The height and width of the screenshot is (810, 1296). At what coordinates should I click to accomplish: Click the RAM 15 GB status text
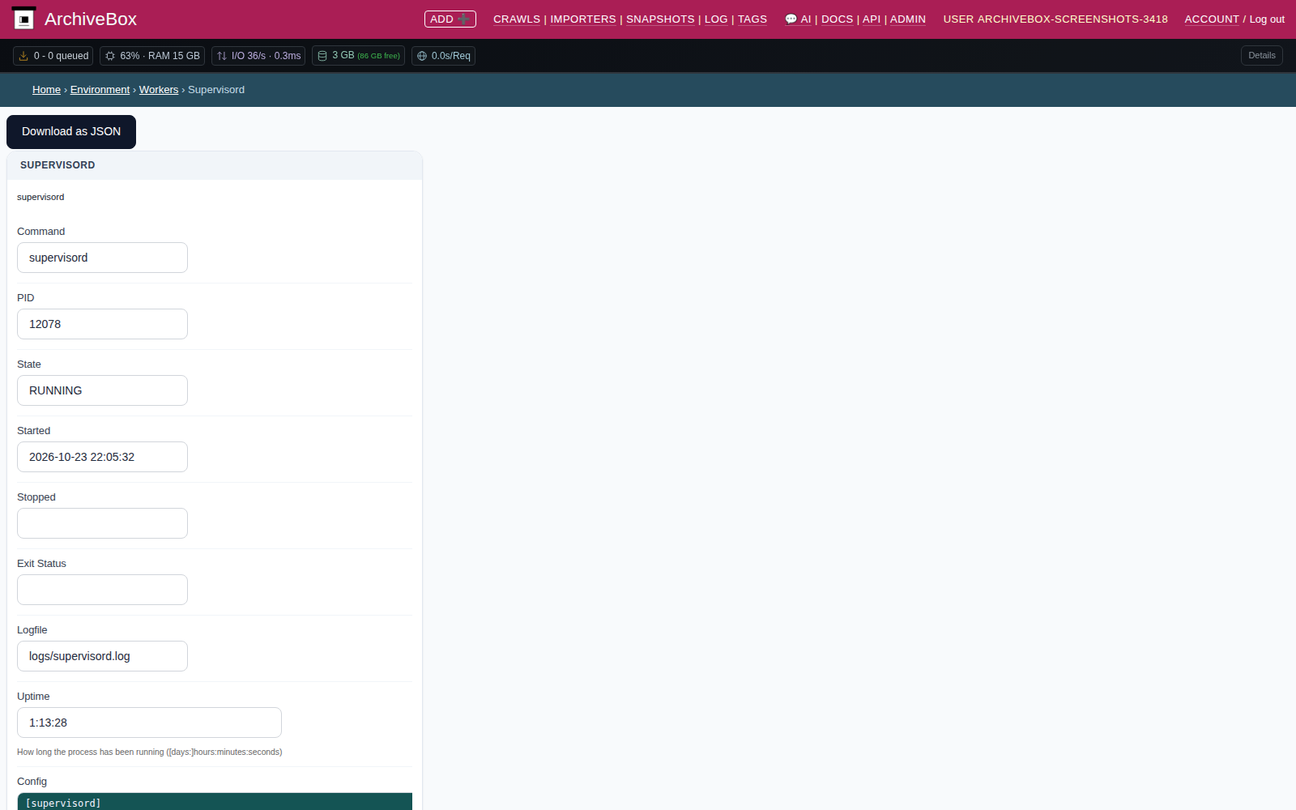point(173,56)
